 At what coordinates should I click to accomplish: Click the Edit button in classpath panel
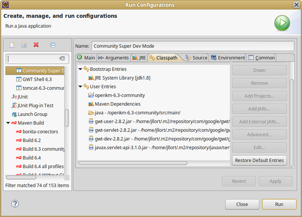259,147
